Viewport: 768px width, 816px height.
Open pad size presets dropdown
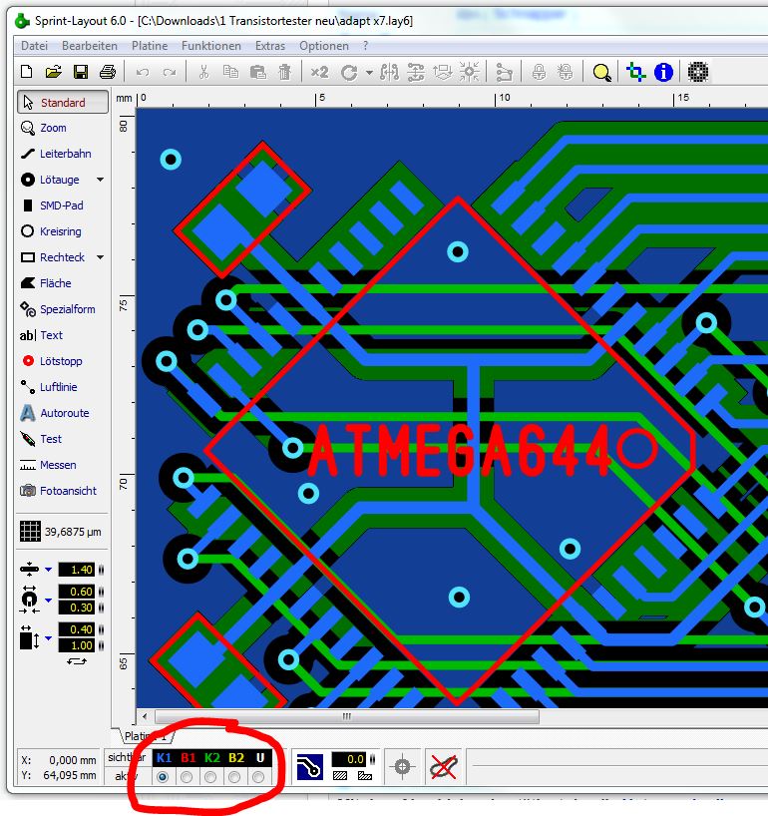pos(49,601)
